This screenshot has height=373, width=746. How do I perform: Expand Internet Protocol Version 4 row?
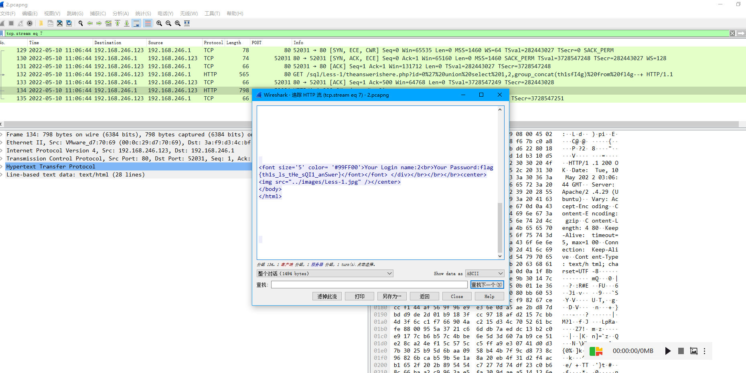[x=2, y=151]
